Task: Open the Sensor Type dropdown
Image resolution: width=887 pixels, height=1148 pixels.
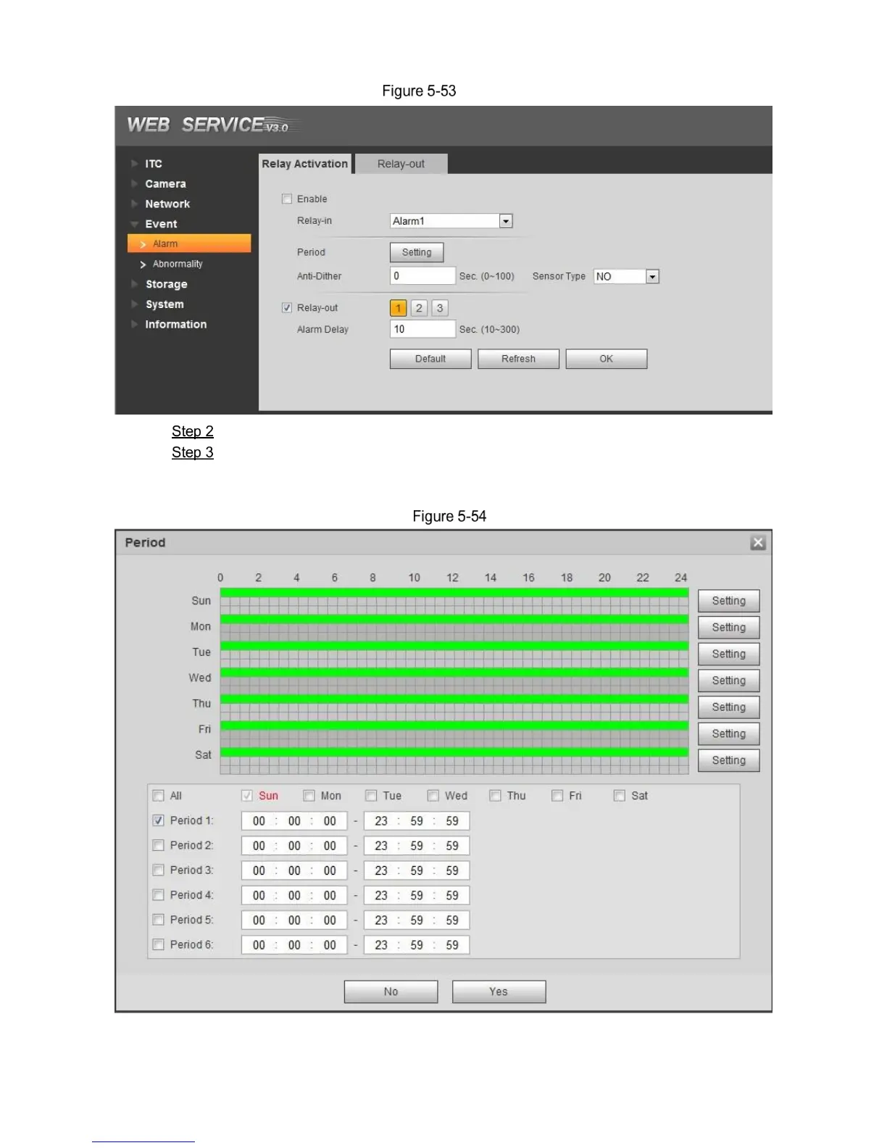Action: pos(626,276)
